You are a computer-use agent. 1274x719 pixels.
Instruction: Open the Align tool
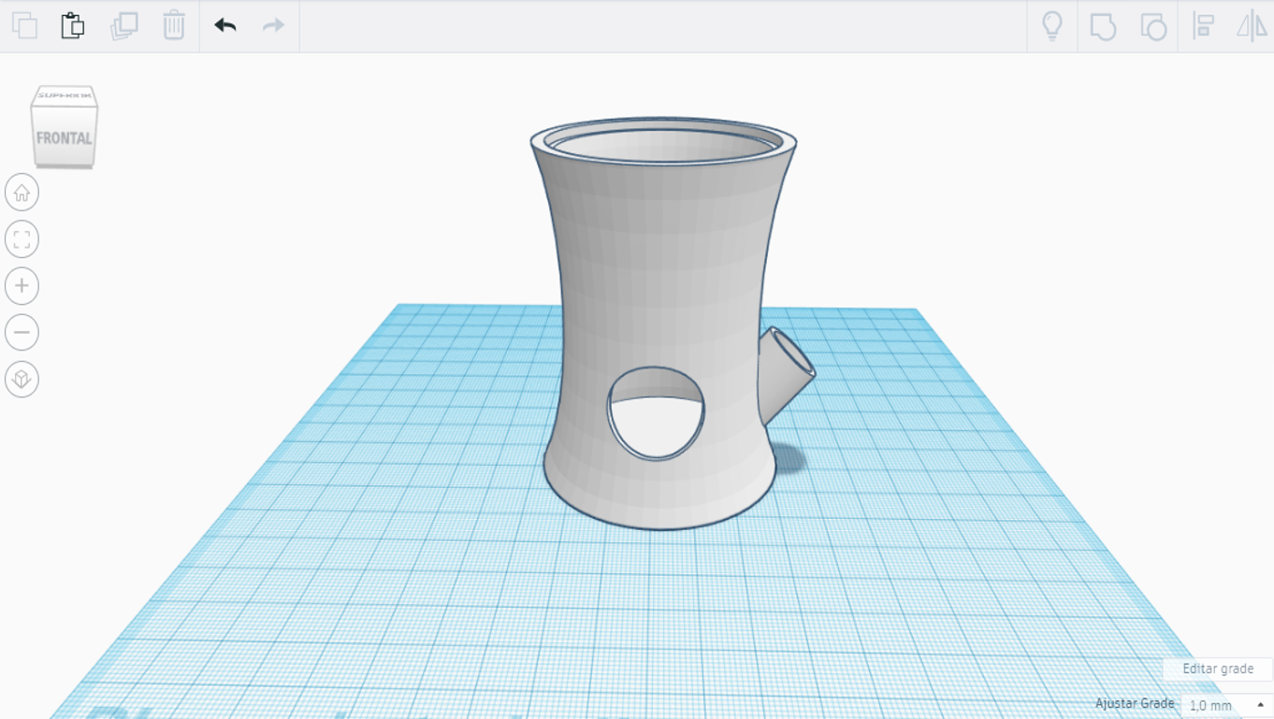click(1203, 25)
